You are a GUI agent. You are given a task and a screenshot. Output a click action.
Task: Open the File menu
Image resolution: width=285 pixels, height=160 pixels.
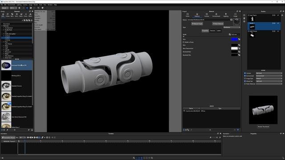(x=2, y=5)
